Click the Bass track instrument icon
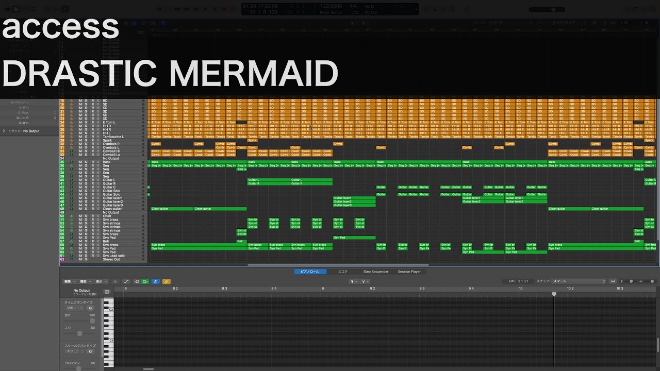This screenshot has width=660, height=371. click(x=71, y=162)
